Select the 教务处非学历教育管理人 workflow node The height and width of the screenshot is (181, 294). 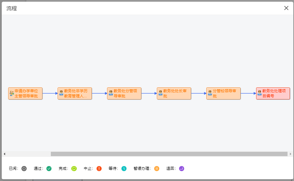point(75,93)
